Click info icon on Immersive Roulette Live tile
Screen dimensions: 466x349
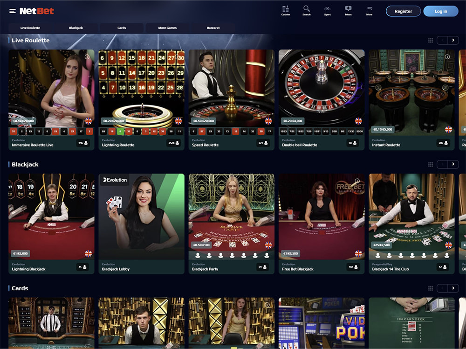[87, 56]
